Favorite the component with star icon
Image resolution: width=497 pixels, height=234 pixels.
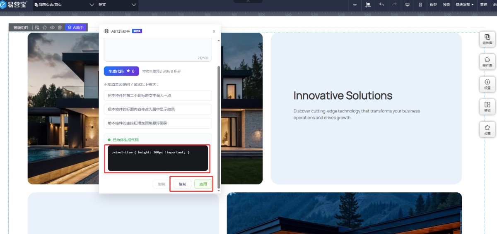point(45,28)
